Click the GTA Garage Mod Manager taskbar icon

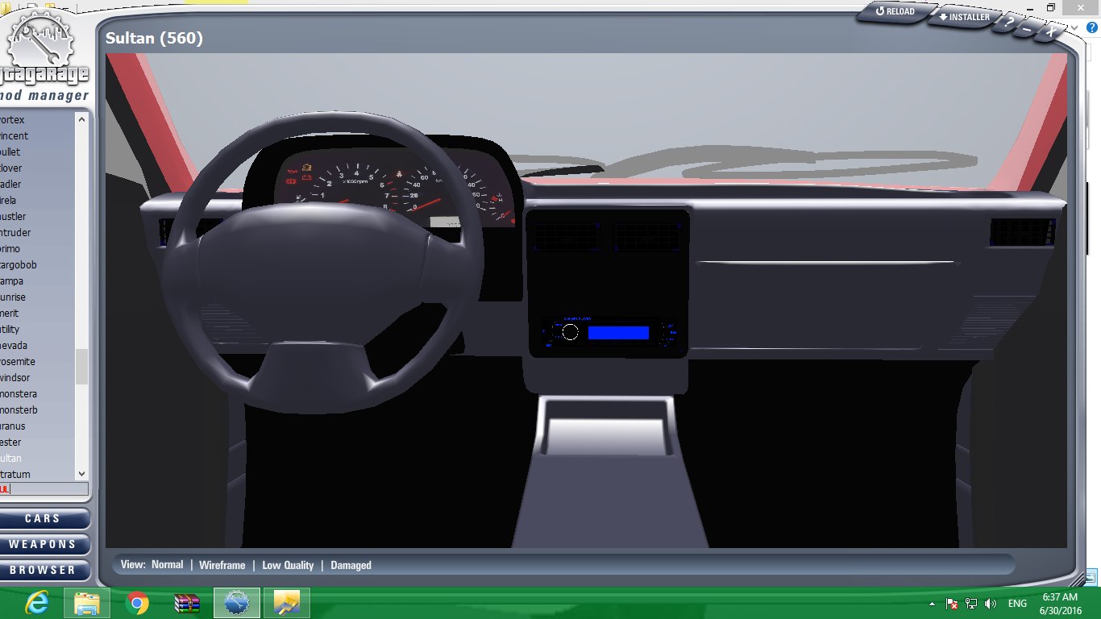237,603
